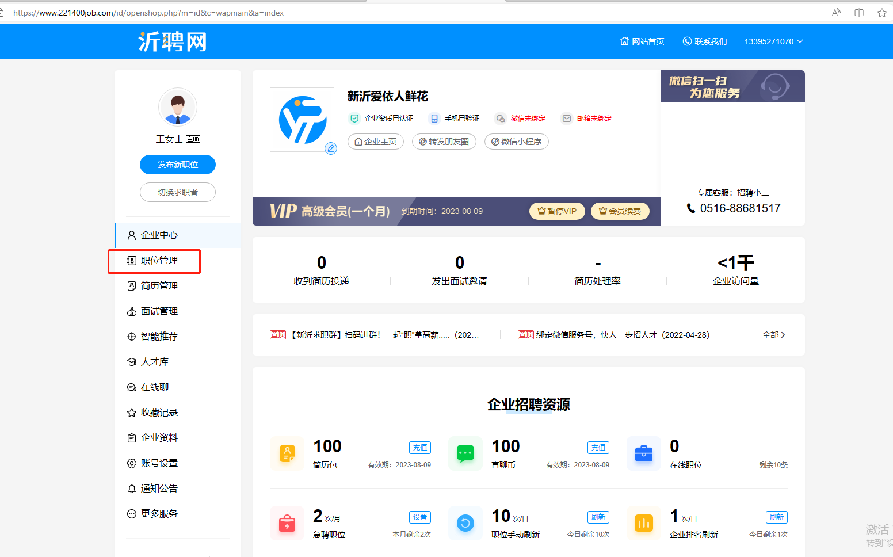Click the browser favorites star icon
893x557 pixels.
pos(882,13)
